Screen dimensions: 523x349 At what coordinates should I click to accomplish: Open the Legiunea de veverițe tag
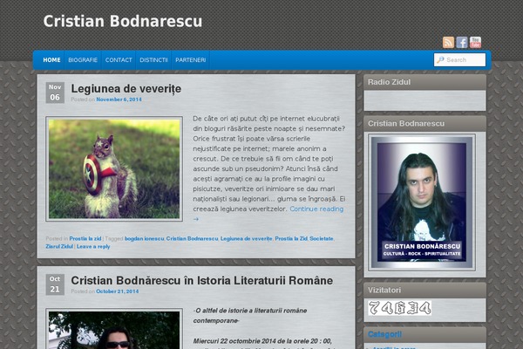[246, 238]
